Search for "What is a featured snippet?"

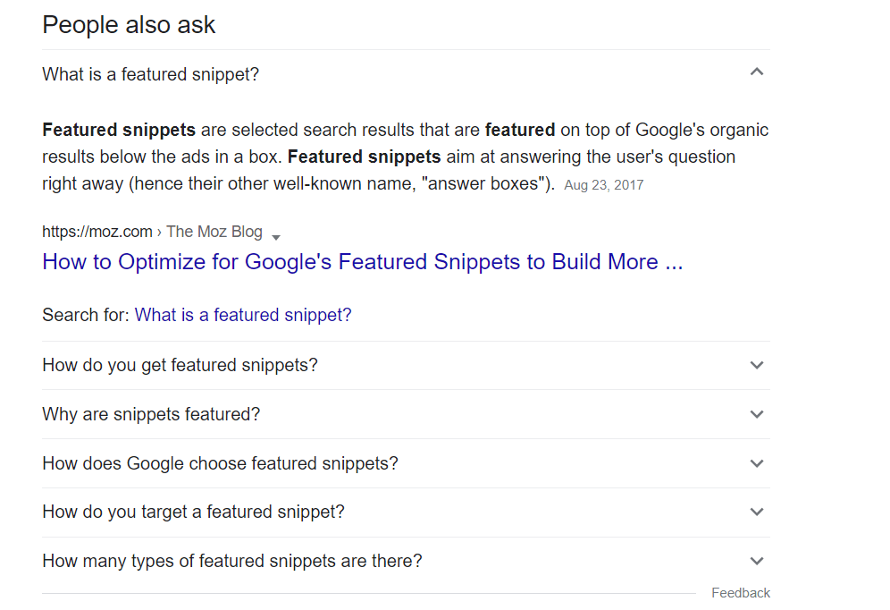click(243, 315)
